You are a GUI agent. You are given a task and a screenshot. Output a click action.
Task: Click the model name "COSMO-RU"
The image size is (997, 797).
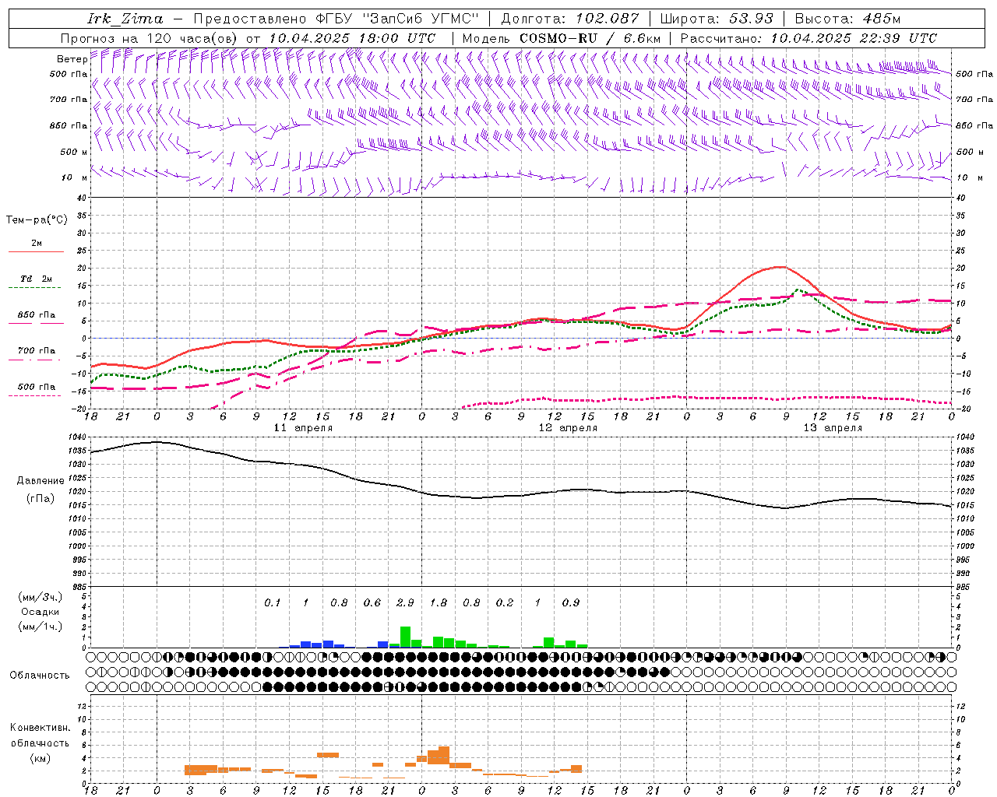coord(558,38)
